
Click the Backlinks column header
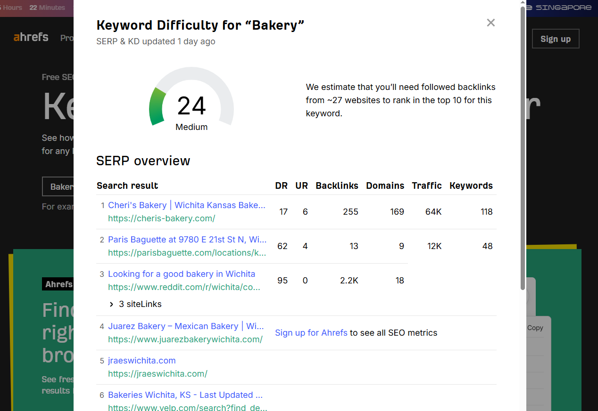tap(337, 185)
